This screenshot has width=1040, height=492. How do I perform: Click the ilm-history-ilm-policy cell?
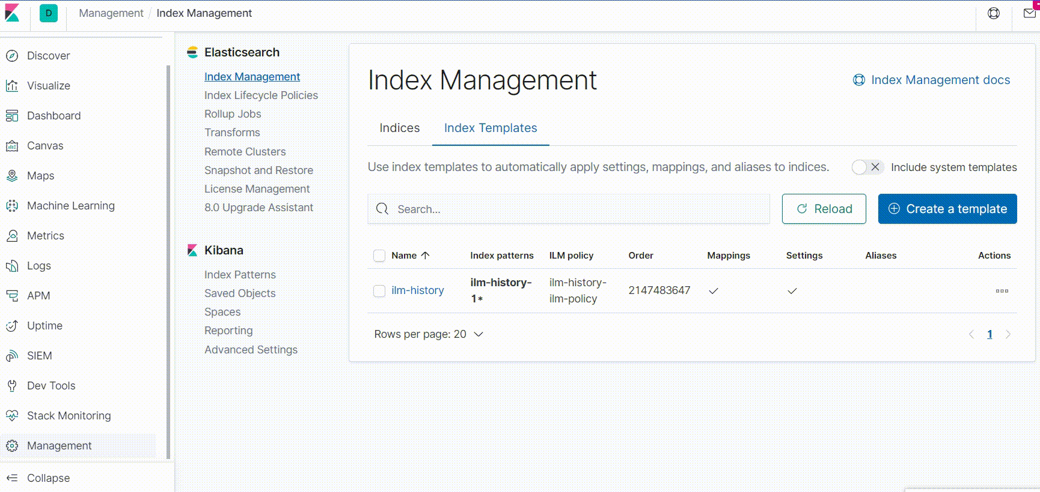pos(578,290)
